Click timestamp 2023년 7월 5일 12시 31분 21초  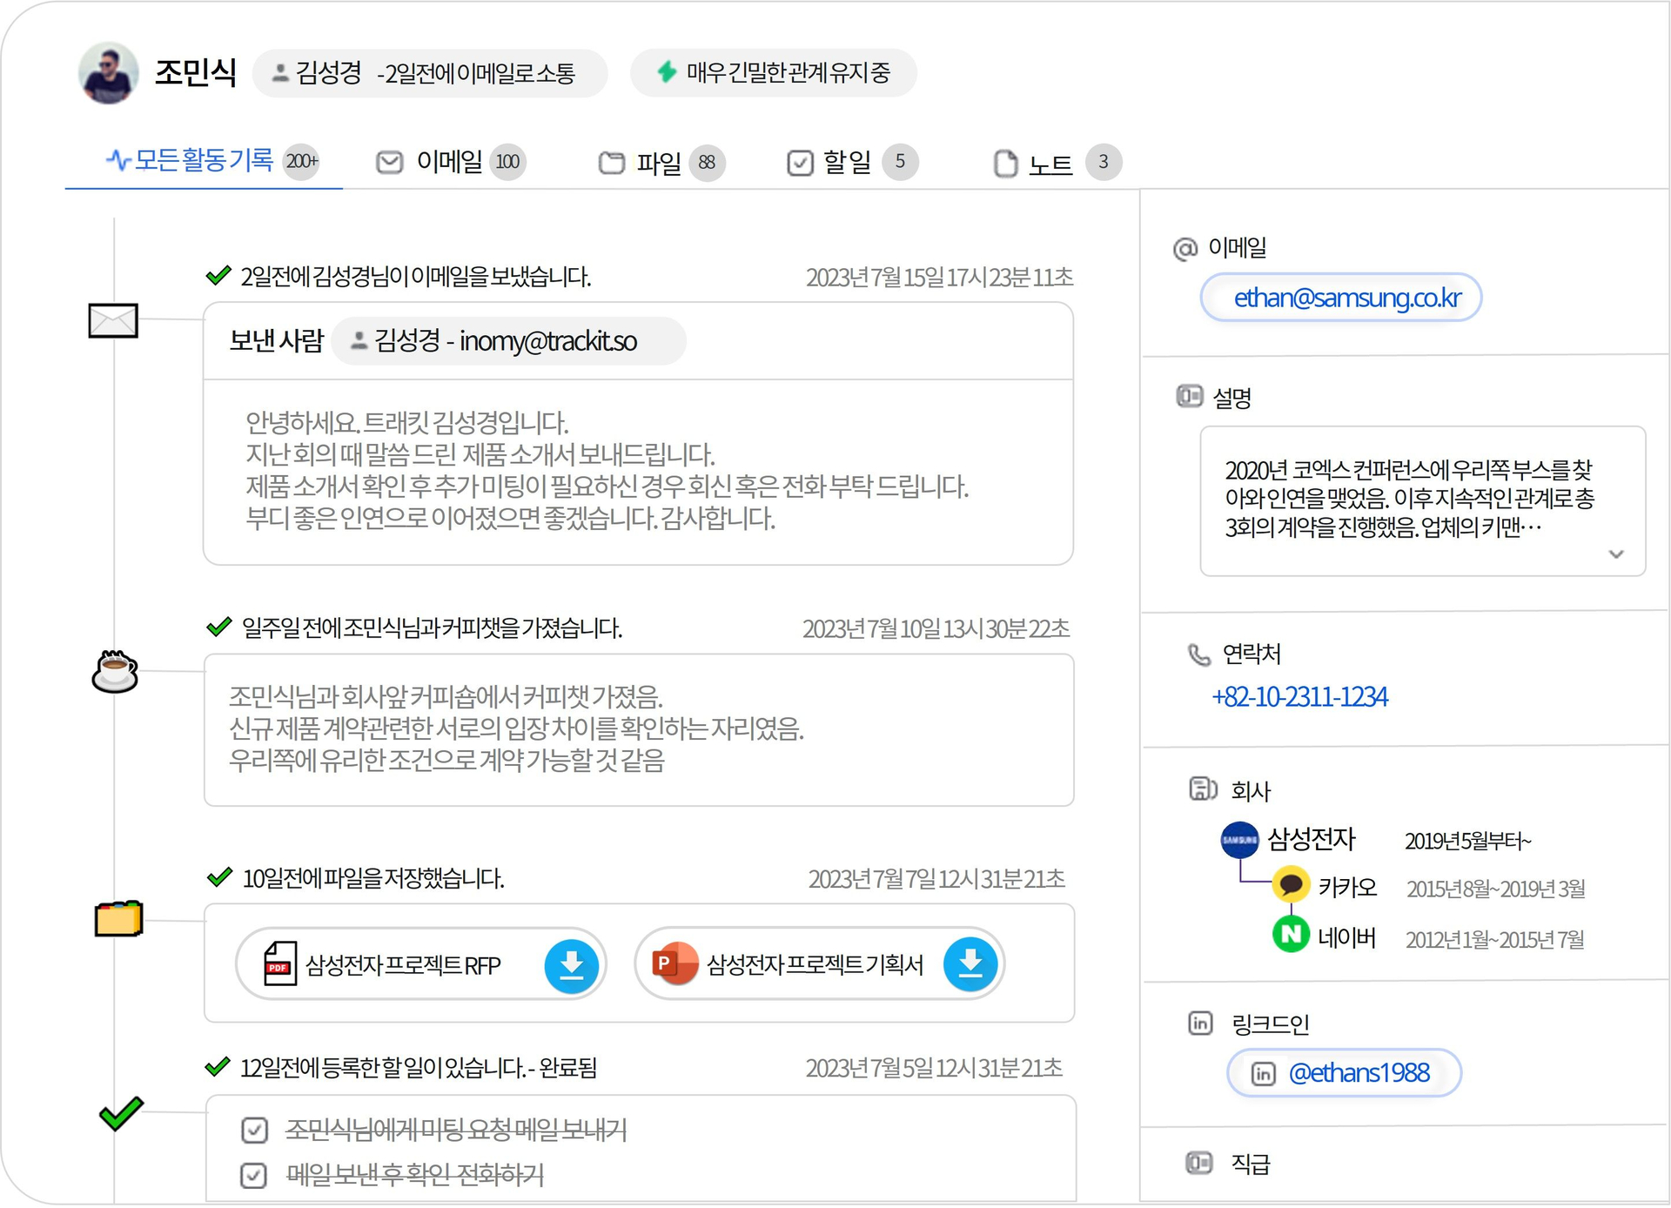[x=934, y=1069]
